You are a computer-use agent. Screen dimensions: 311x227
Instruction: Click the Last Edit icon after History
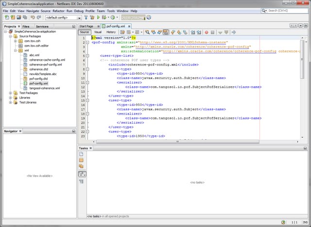122,32
